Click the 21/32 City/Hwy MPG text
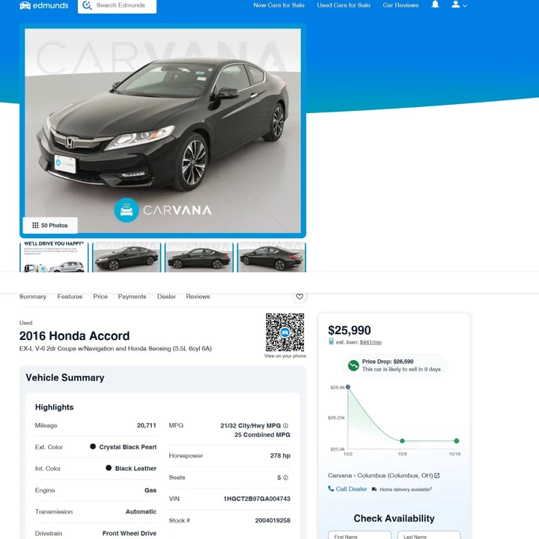The width and height of the screenshot is (539, 539). coord(251,425)
